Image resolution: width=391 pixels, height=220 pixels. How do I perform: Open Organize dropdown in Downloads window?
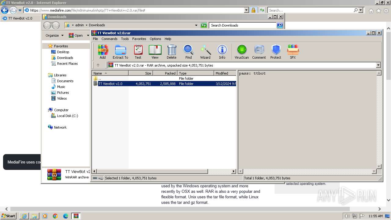[55, 35]
